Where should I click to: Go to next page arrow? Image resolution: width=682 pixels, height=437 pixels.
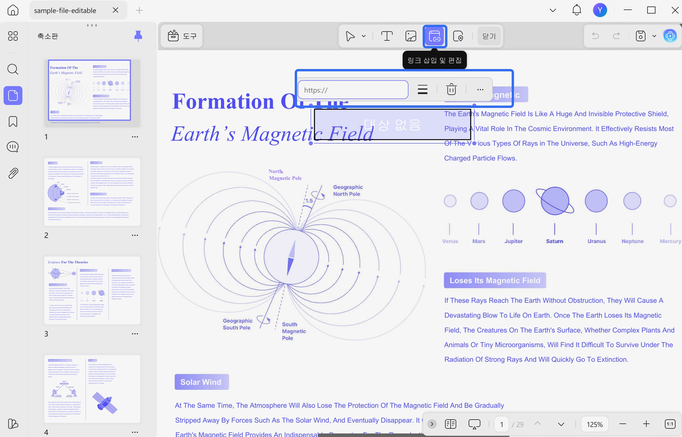(x=561, y=424)
